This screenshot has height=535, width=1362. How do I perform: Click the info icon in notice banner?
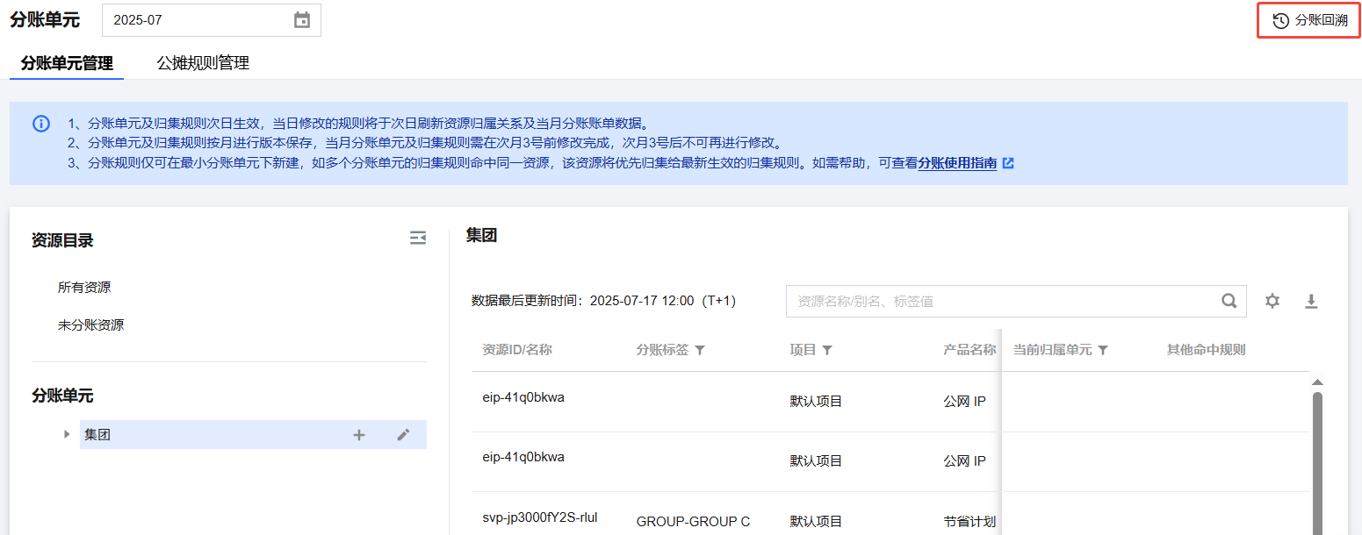(x=41, y=124)
